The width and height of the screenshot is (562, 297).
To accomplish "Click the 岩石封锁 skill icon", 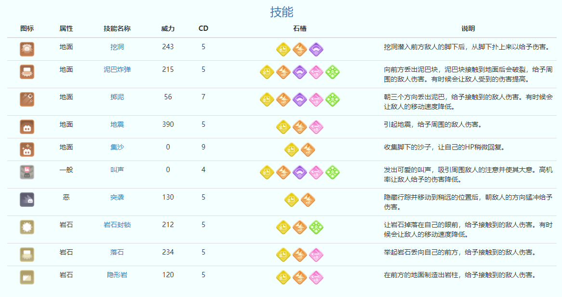I will coord(27,227).
